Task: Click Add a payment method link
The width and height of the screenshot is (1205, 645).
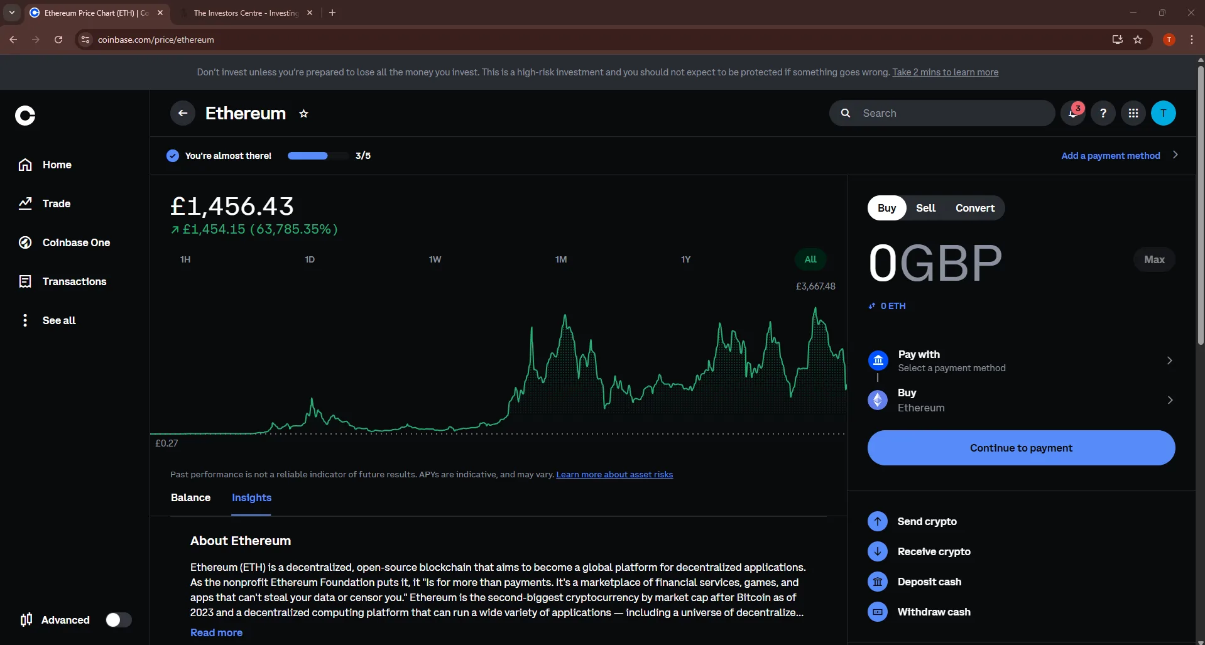Action: point(1110,156)
